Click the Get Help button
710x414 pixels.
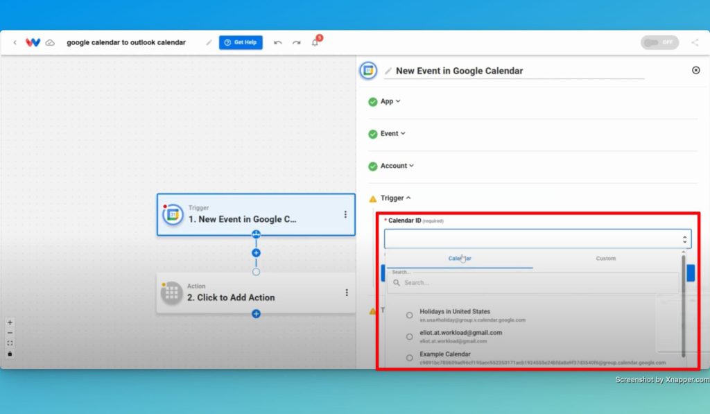coord(241,42)
